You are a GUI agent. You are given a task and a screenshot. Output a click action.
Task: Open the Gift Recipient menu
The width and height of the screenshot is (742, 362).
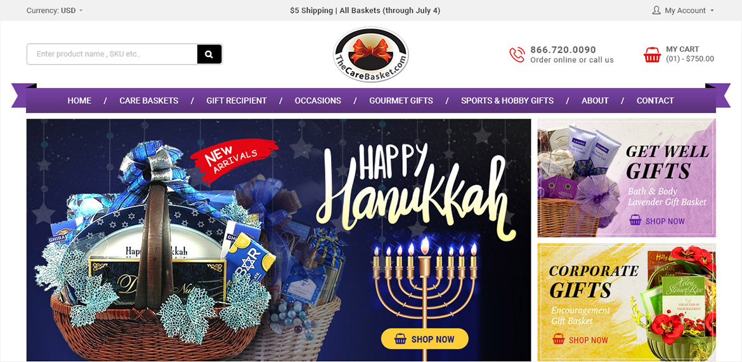(x=236, y=100)
